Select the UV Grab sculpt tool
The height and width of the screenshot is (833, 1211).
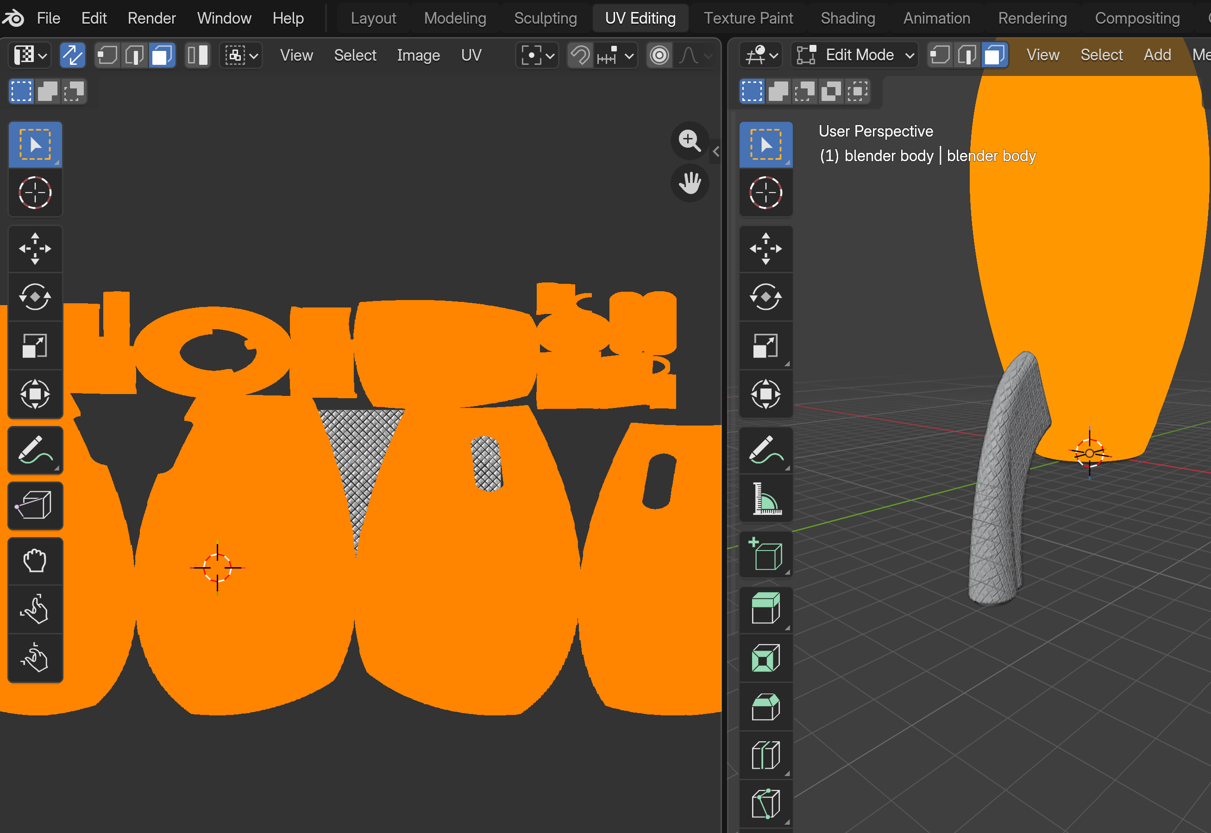(35, 561)
